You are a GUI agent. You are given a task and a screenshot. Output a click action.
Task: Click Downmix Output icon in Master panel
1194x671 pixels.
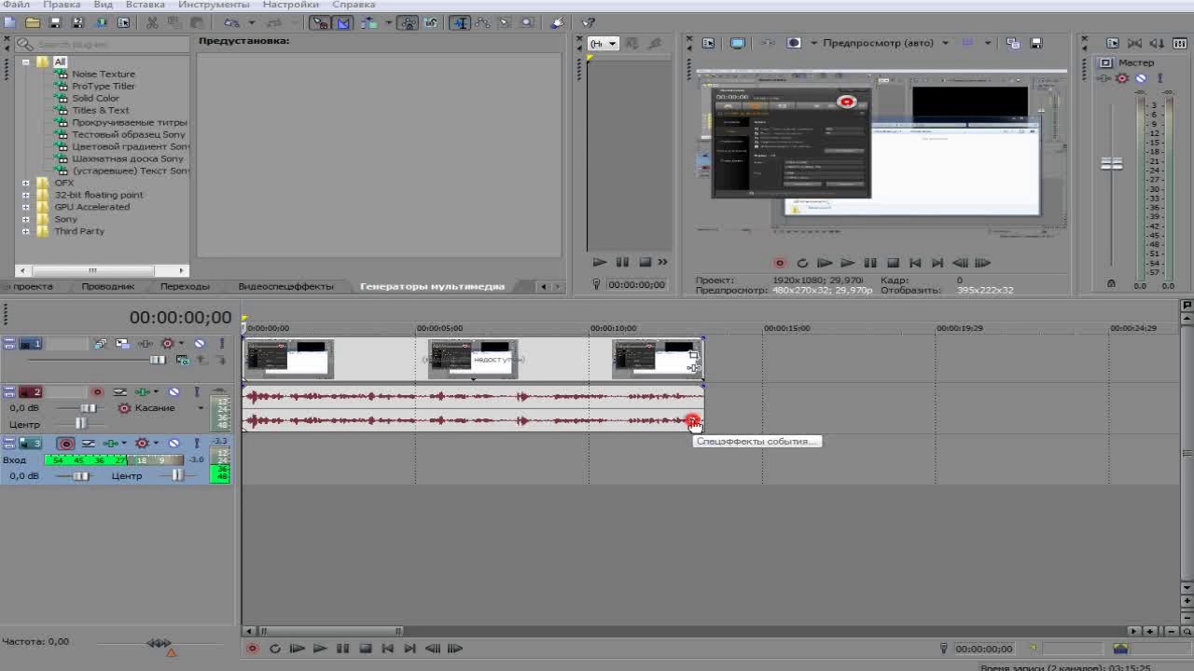tap(1134, 43)
